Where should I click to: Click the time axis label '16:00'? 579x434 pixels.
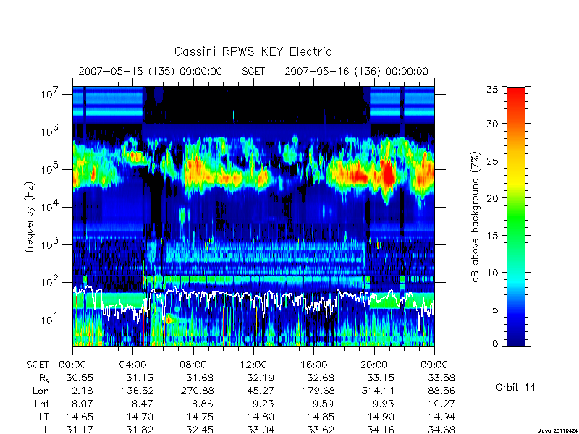coord(313,365)
